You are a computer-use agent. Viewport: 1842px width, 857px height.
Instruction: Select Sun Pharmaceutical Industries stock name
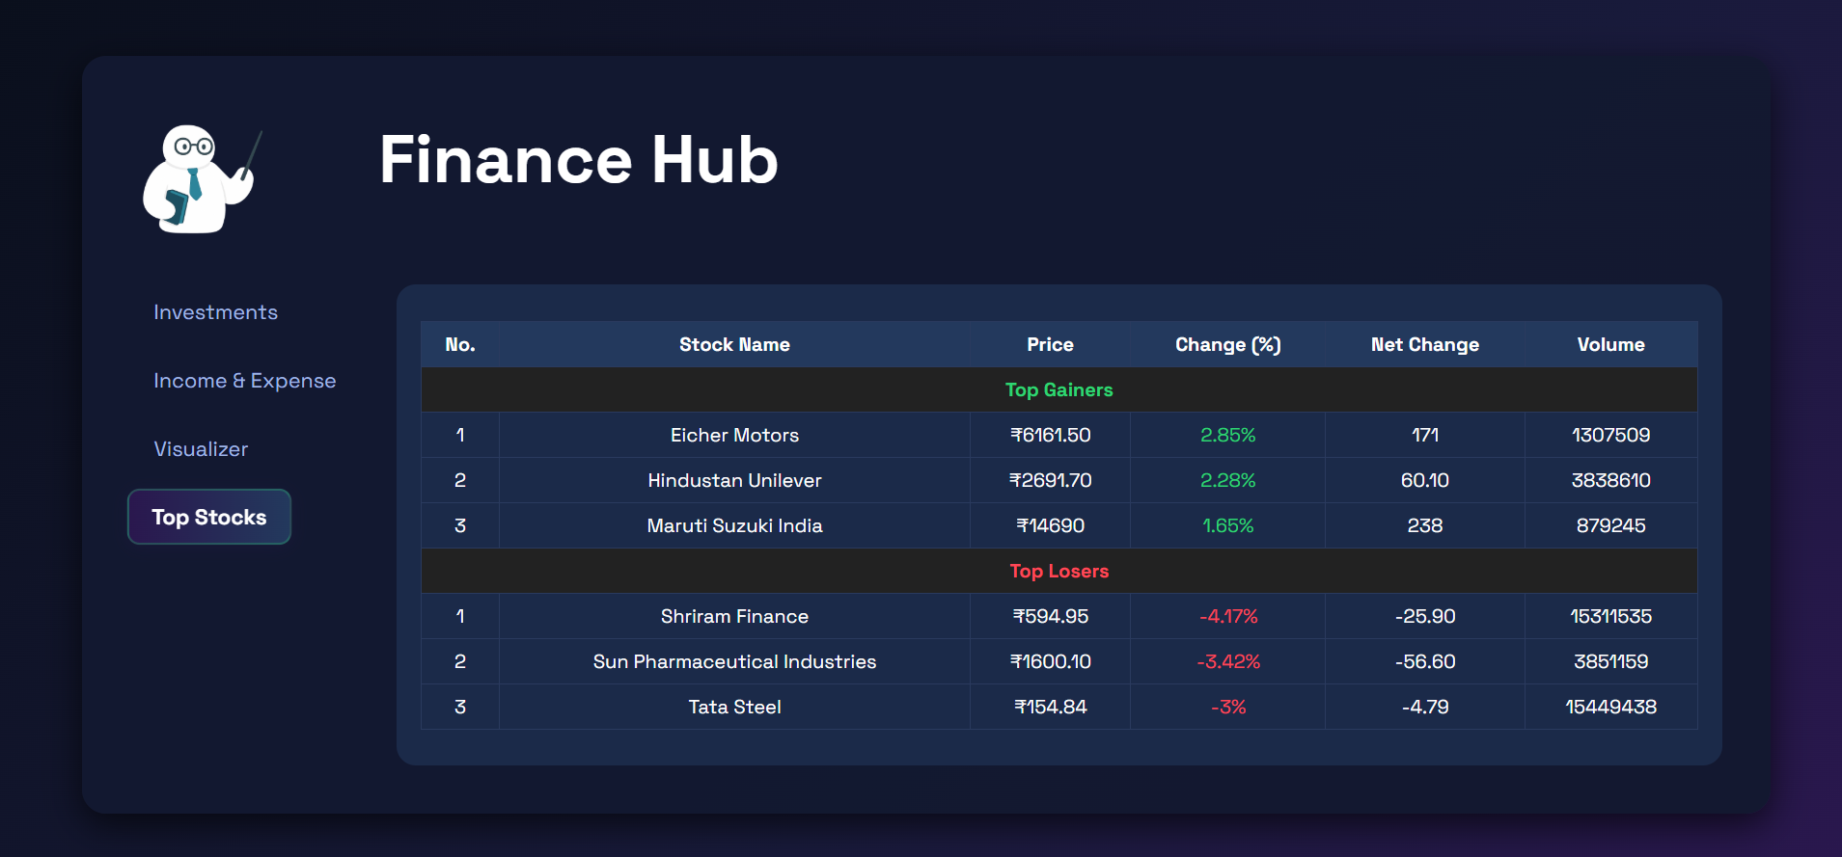coord(734,661)
